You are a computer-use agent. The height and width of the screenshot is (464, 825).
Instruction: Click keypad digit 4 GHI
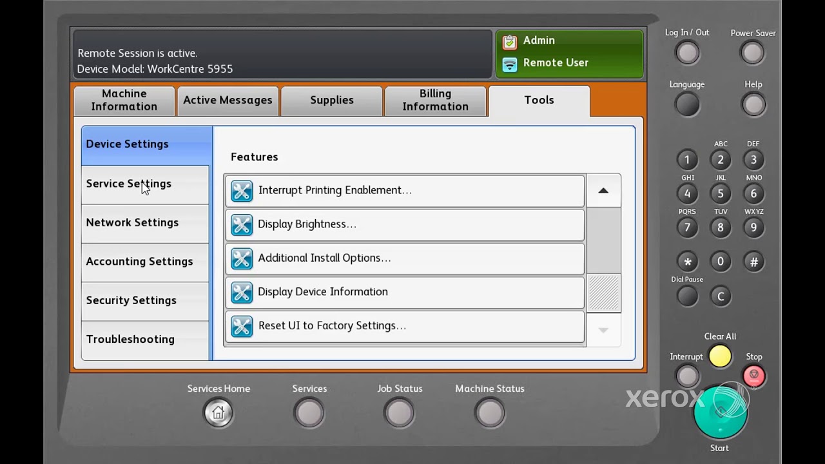[687, 193]
